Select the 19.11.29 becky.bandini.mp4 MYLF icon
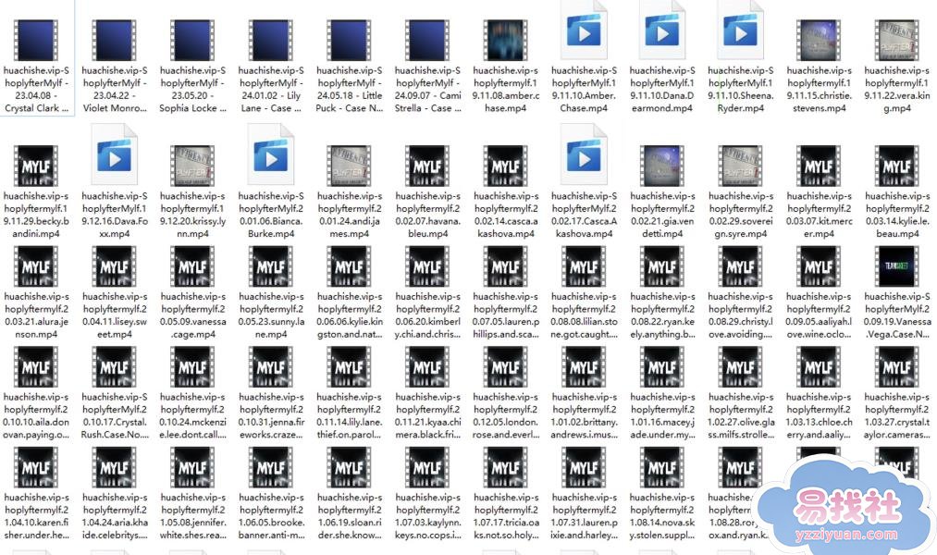This screenshot has width=937, height=555. tap(36, 166)
